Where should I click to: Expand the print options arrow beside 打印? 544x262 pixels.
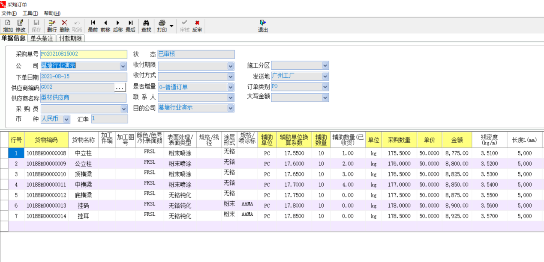(x=171, y=26)
